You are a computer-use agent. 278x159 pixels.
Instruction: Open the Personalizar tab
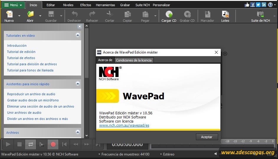click(x=161, y=5)
